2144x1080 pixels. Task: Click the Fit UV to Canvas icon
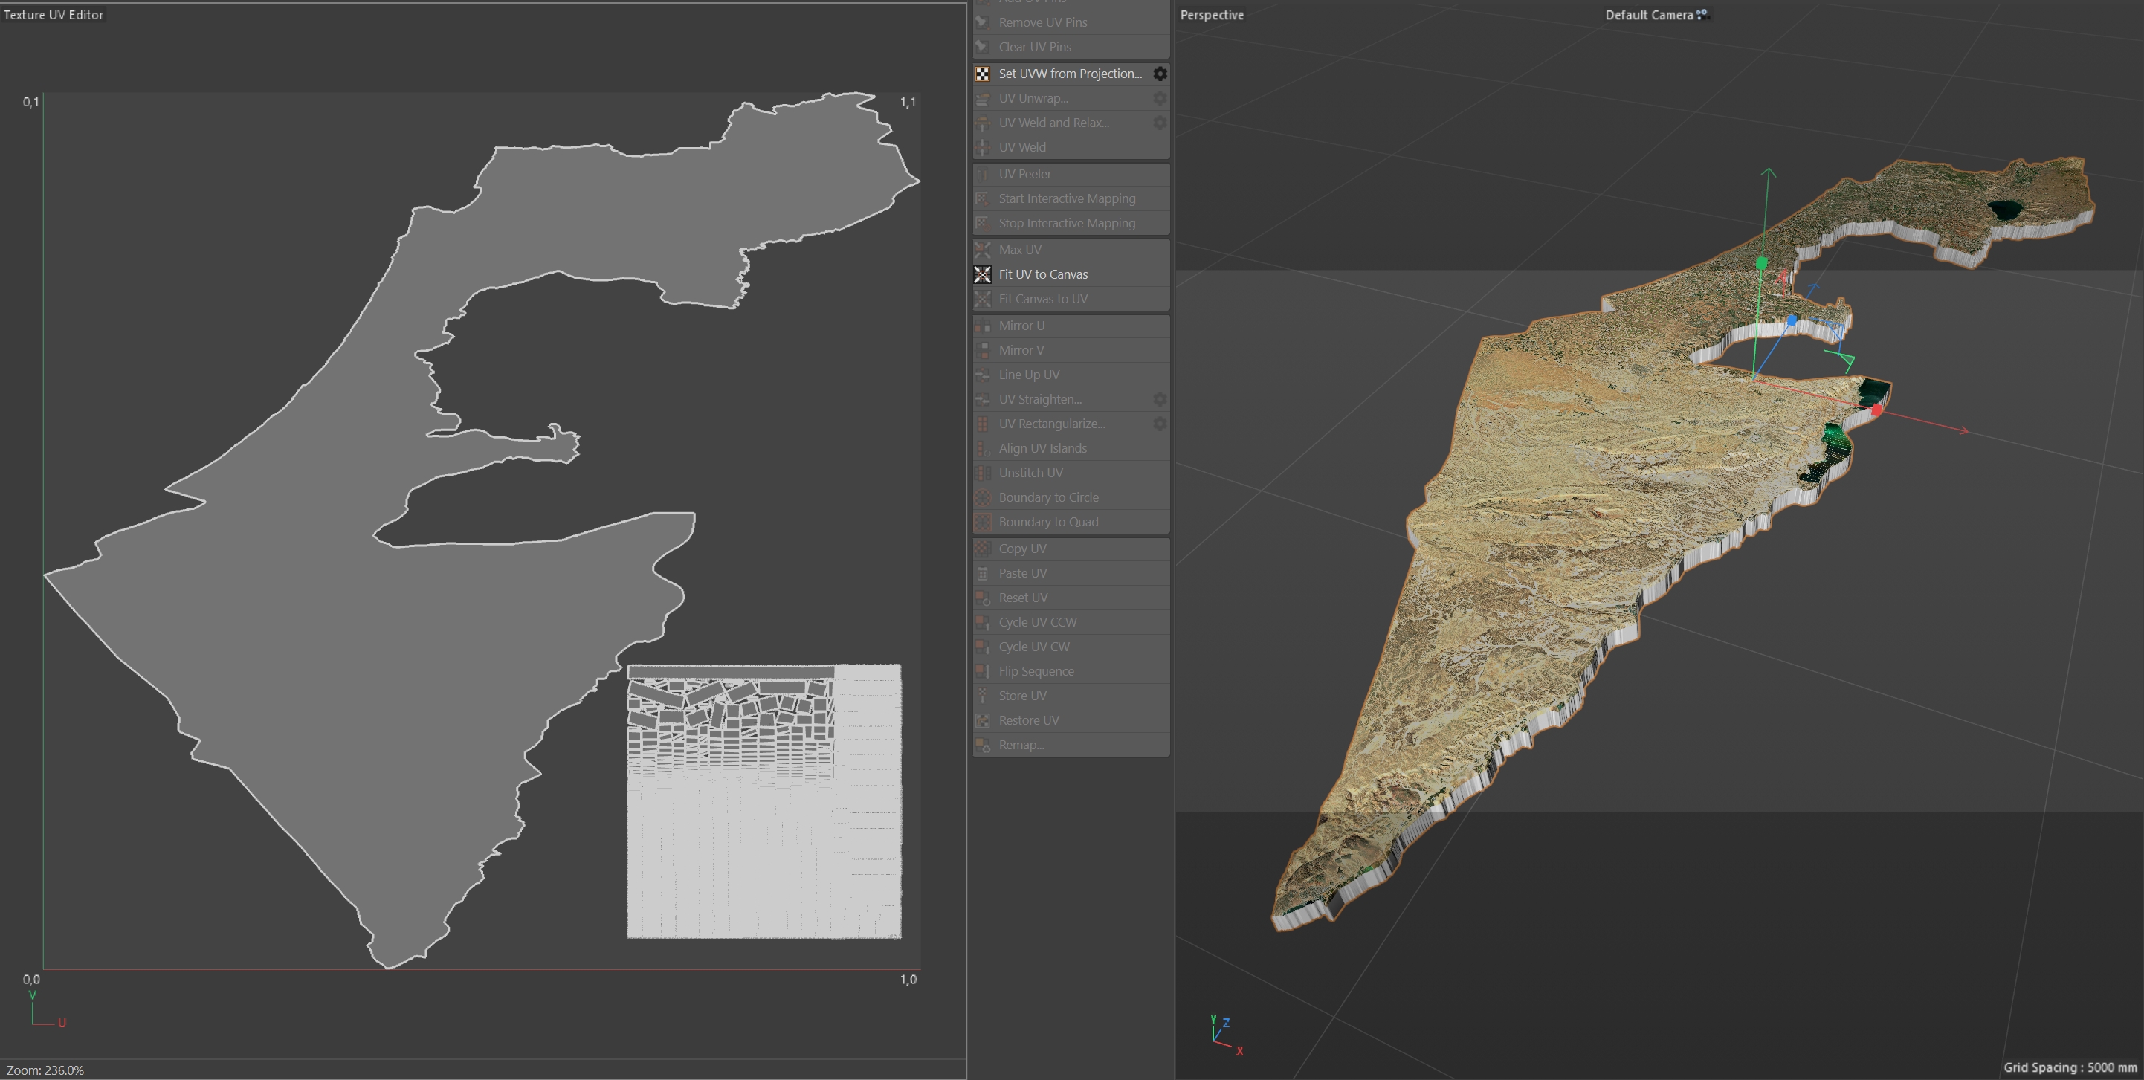click(983, 274)
